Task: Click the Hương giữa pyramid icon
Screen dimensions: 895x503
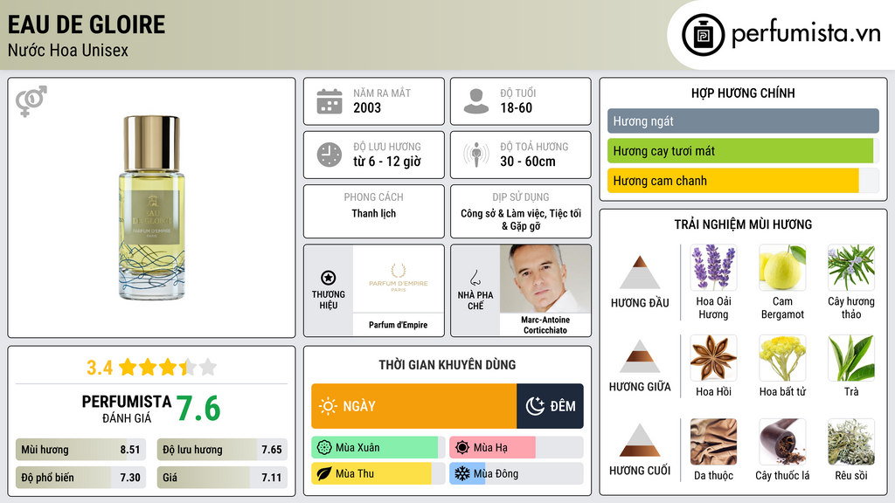Action: click(640, 356)
